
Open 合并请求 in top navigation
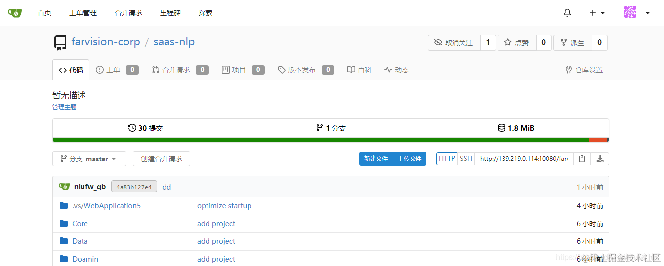[x=128, y=13]
